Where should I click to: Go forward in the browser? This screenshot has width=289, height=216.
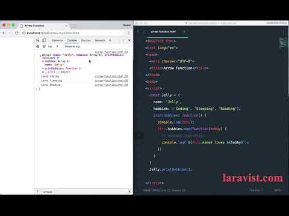[x=10, y=33]
